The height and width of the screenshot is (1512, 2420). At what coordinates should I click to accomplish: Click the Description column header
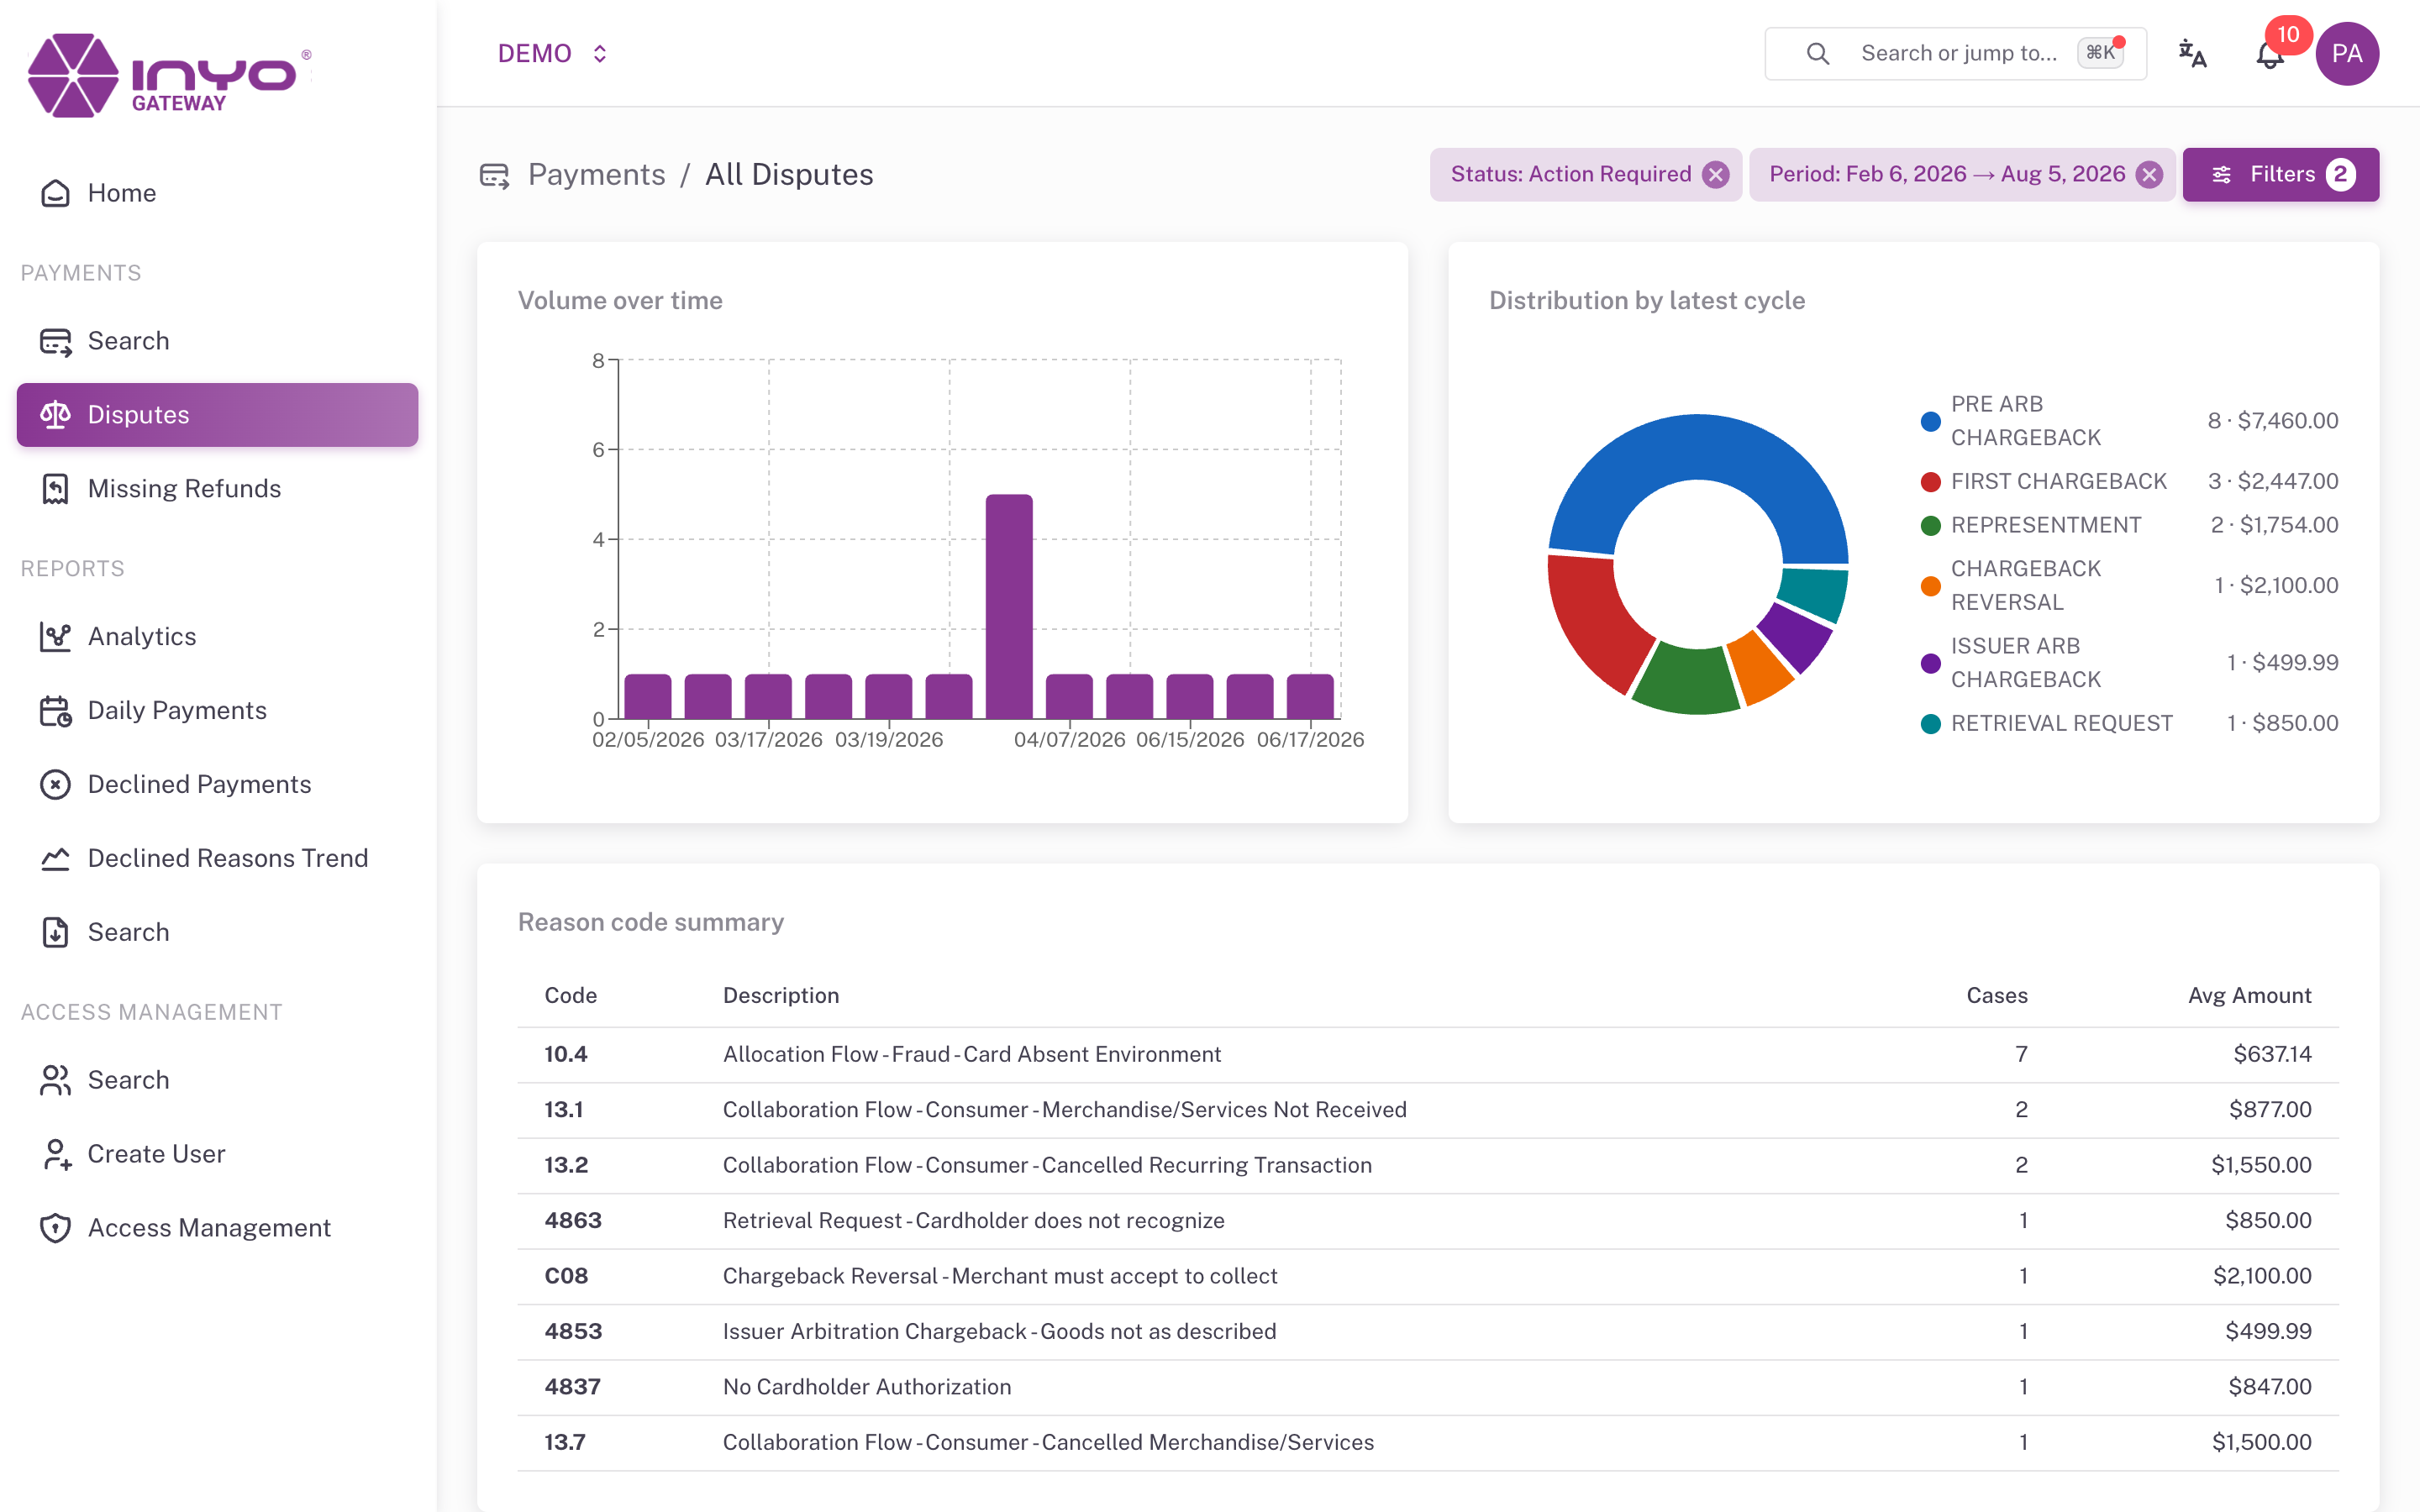pos(781,996)
